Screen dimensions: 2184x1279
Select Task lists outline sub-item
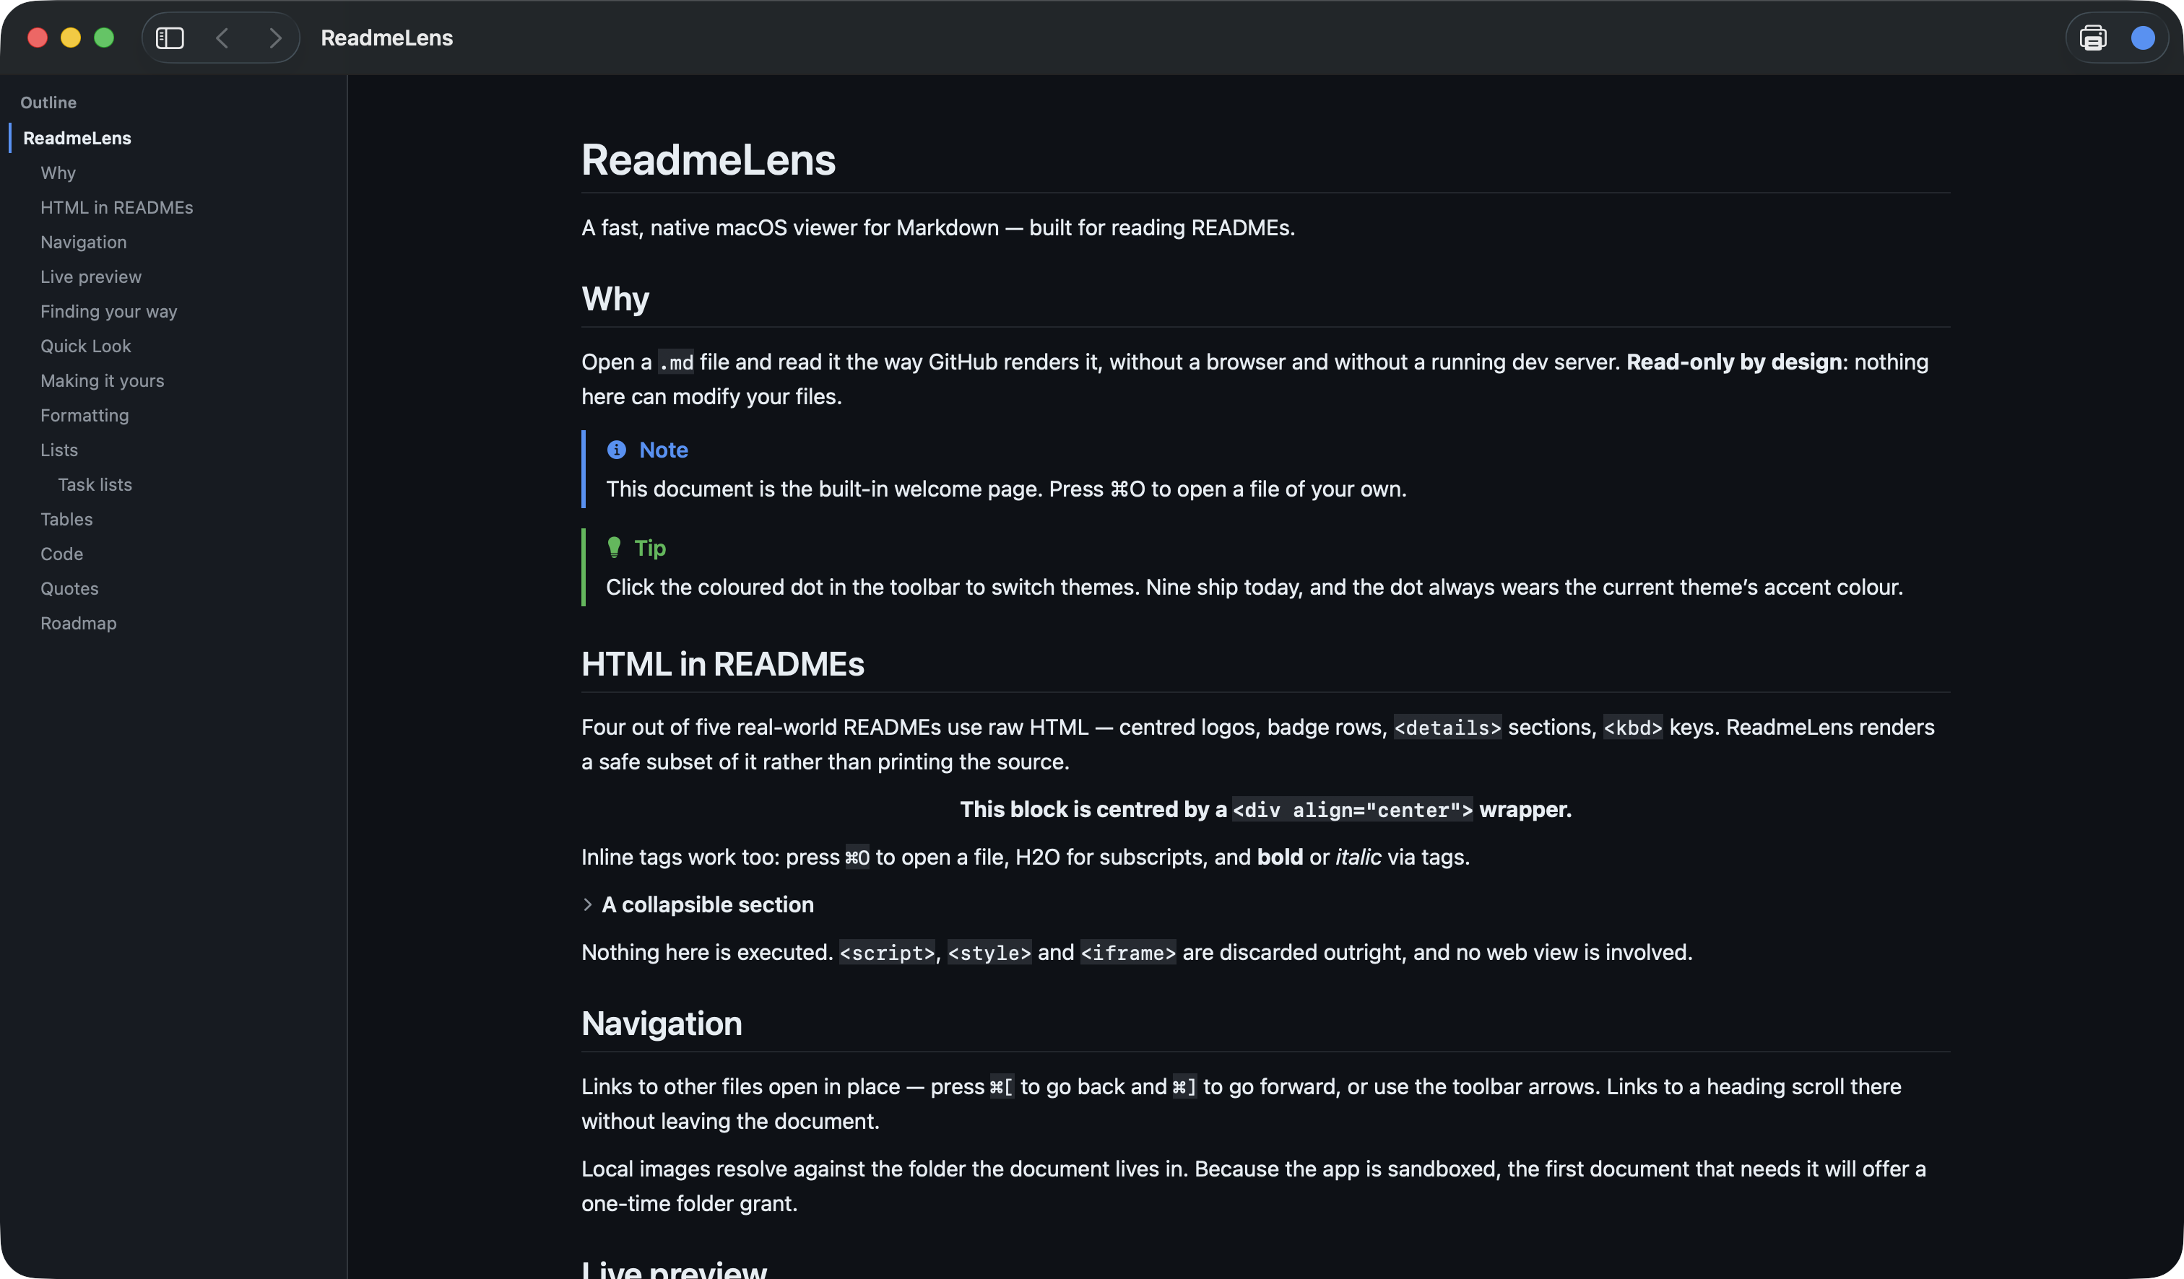(x=95, y=484)
